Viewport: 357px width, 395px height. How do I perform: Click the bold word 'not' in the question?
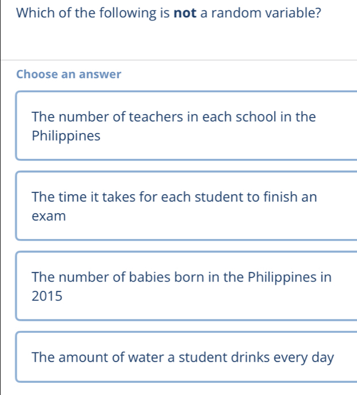pos(185,13)
